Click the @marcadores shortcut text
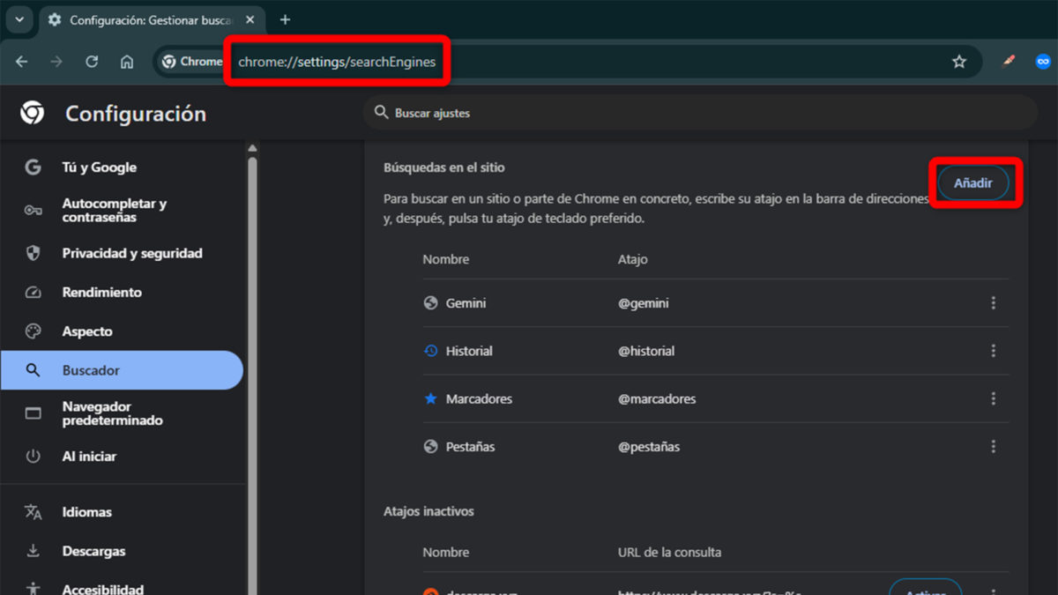The height and width of the screenshot is (595, 1058). point(657,398)
